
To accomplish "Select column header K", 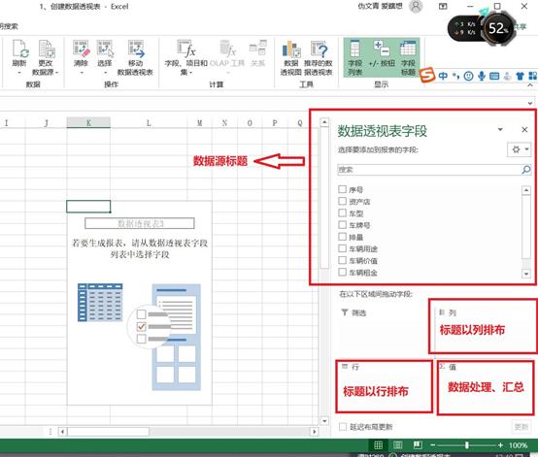I will [x=88, y=122].
